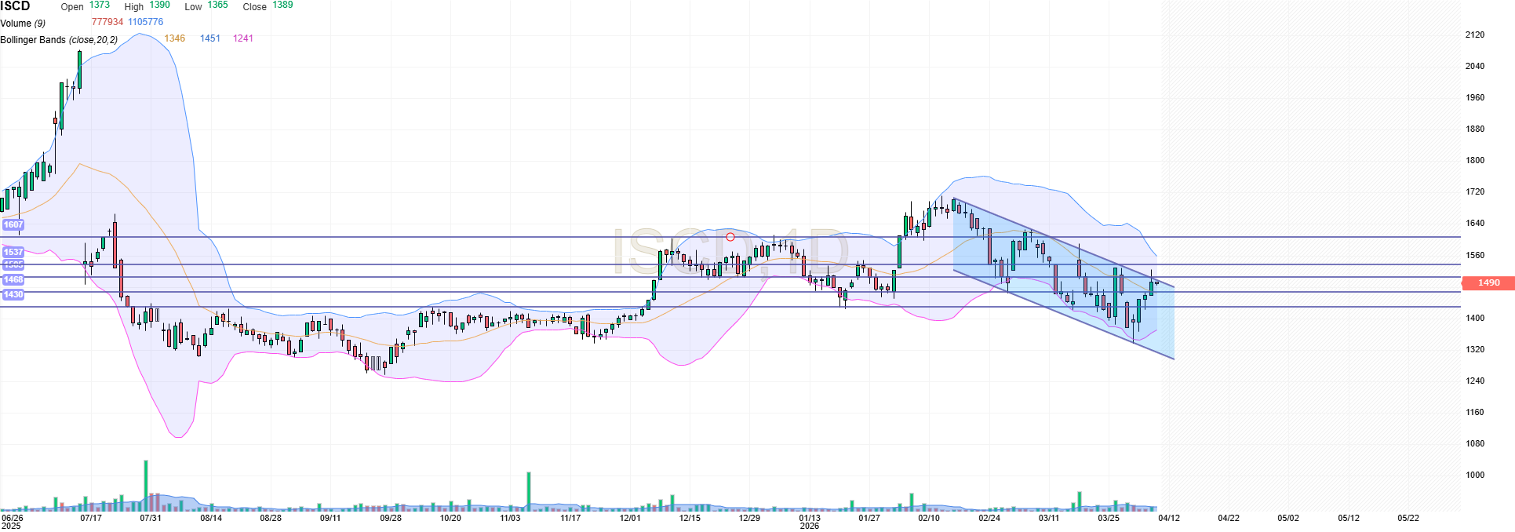Click the 12/01 date axis label
The height and width of the screenshot is (532, 1515).
tap(630, 518)
